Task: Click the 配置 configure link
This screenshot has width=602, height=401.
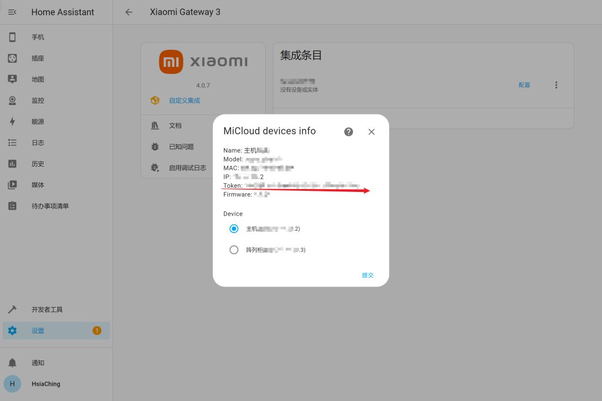Action: 524,85
